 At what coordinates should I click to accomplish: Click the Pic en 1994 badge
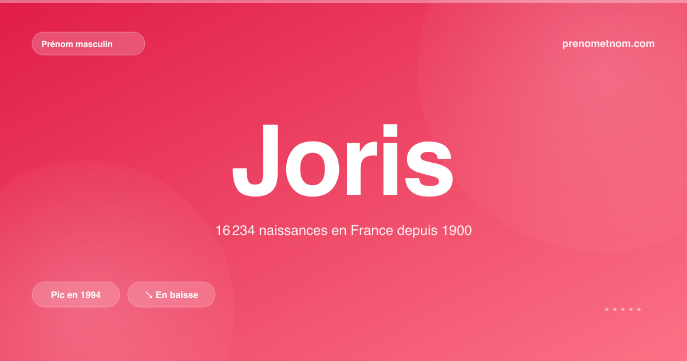(x=76, y=295)
